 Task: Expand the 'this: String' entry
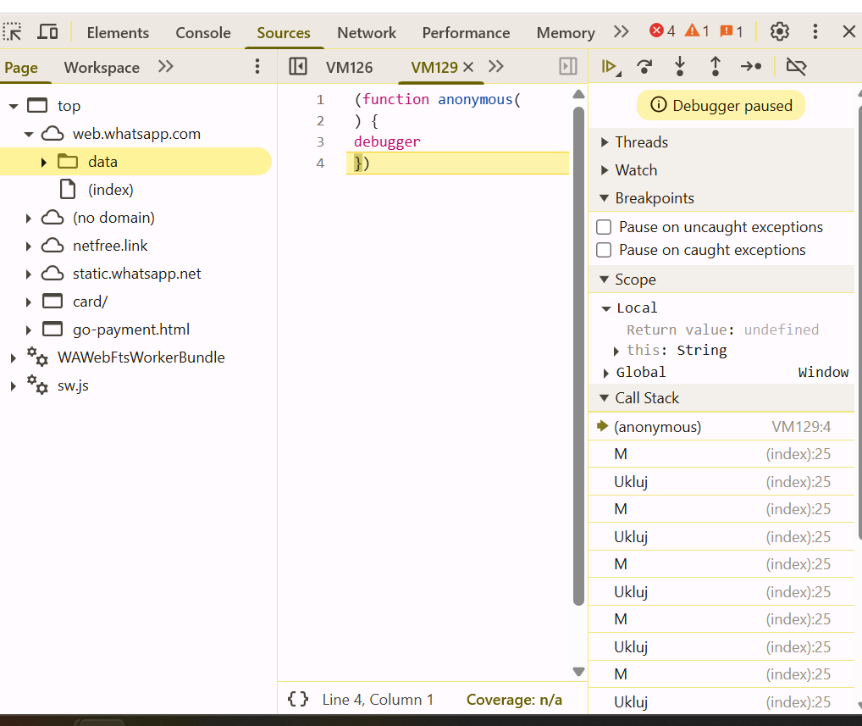click(x=616, y=351)
